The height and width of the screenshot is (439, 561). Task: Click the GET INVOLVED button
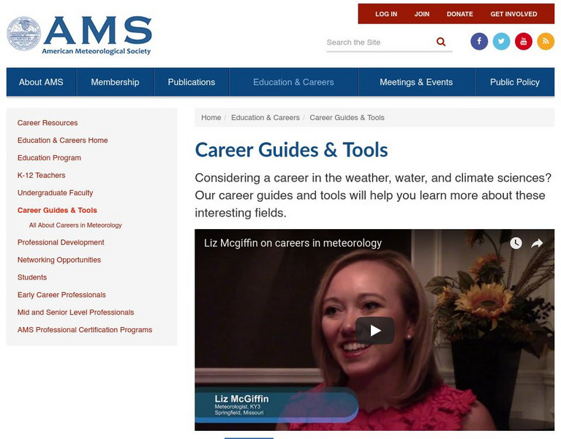(513, 14)
